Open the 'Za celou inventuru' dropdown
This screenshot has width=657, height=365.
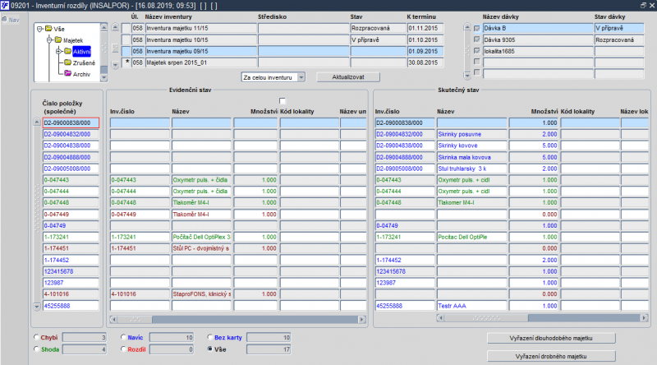301,77
